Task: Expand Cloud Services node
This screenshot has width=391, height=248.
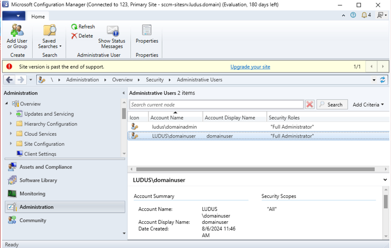Action: coord(11,134)
